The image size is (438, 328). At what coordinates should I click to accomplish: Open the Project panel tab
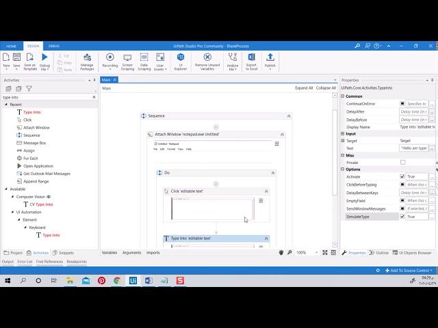pyautogui.click(x=13, y=253)
